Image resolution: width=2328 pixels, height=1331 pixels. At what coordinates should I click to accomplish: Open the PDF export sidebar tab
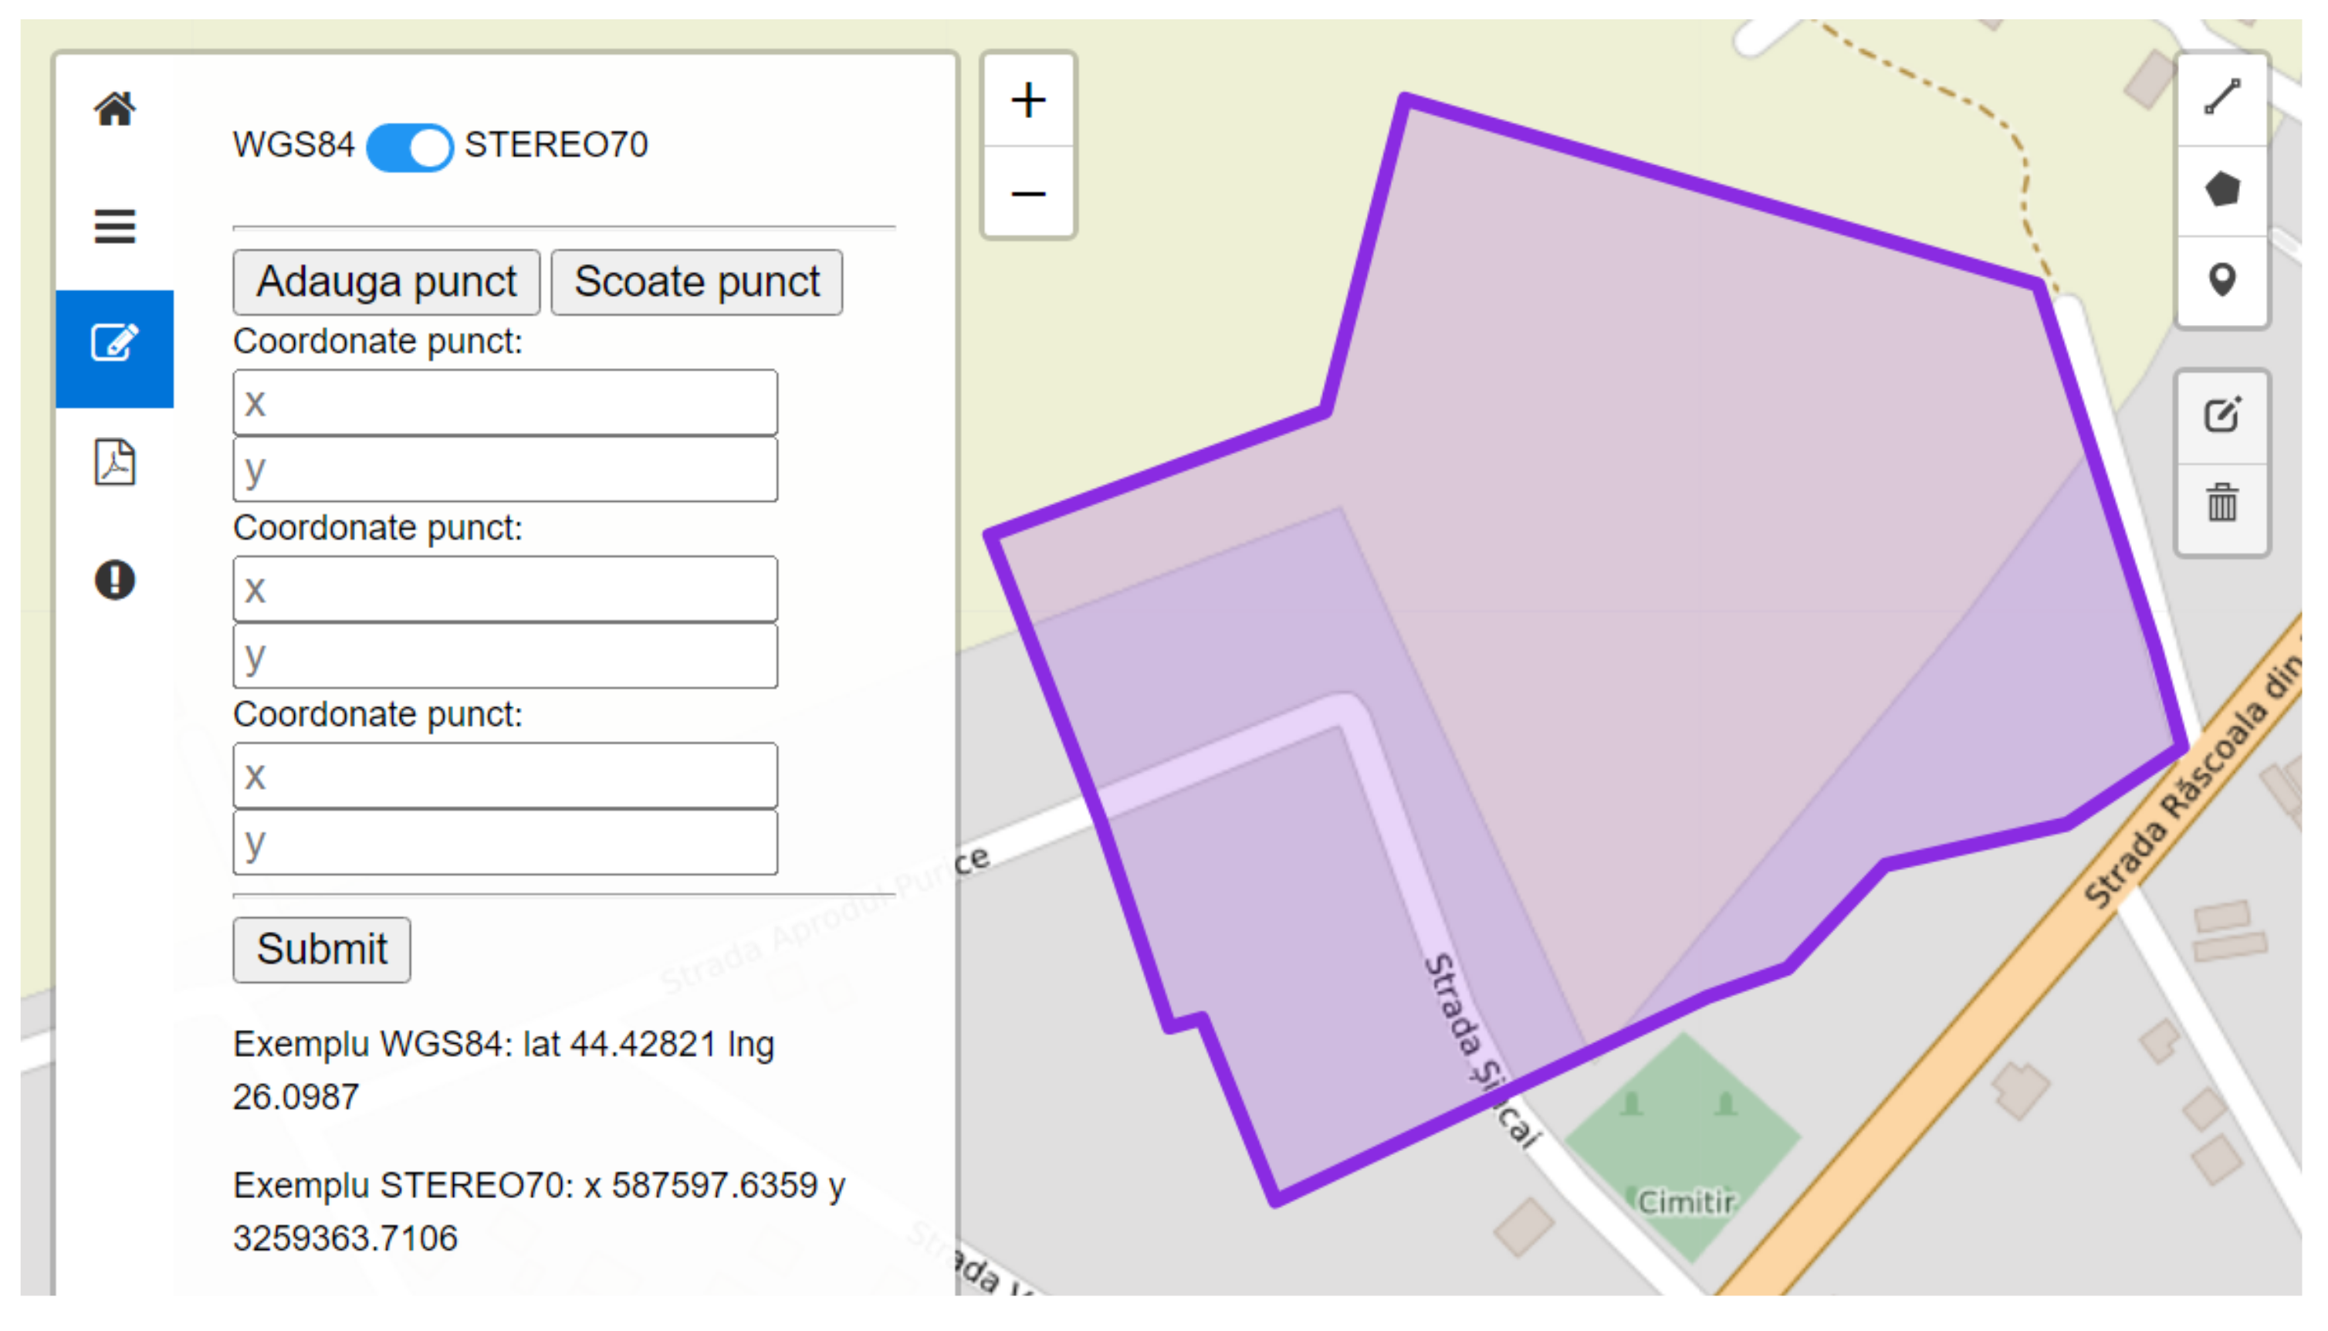115,462
